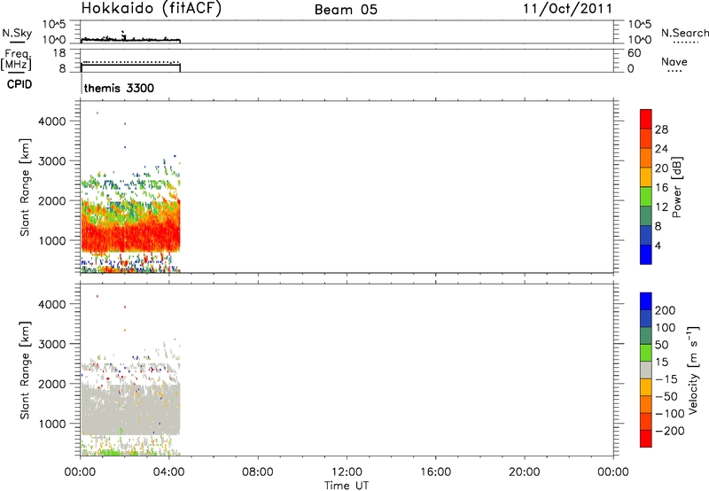The width and height of the screenshot is (709, 491).
Task: Click the Hokkaido (fitACF) title
Action: click(152, 9)
